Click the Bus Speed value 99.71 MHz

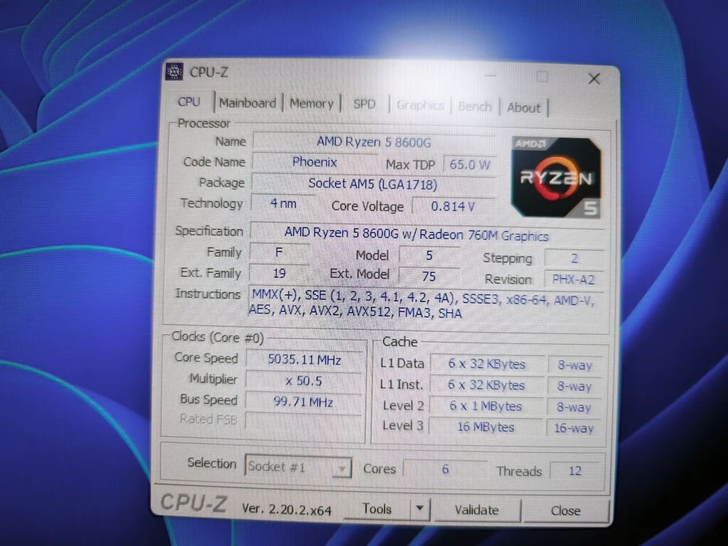coord(303,402)
